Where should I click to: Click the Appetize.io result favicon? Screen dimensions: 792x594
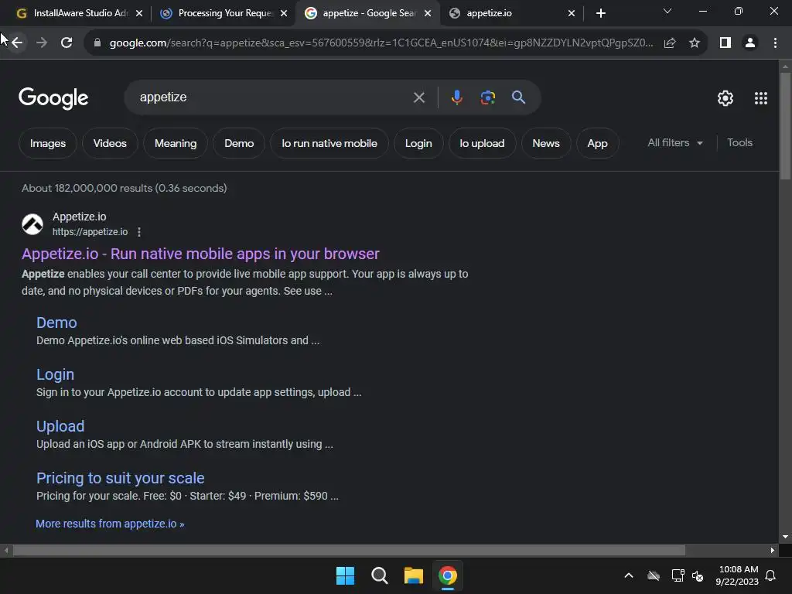pos(32,224)
